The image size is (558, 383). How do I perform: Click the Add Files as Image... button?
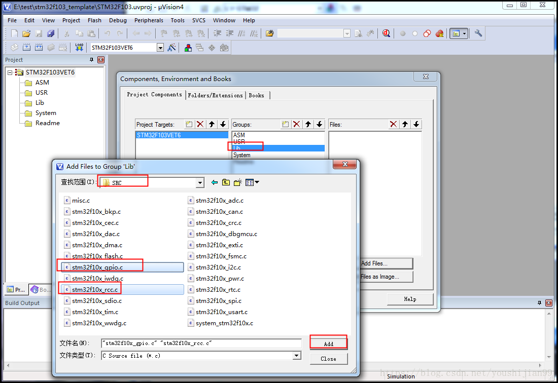pos(387,277)
